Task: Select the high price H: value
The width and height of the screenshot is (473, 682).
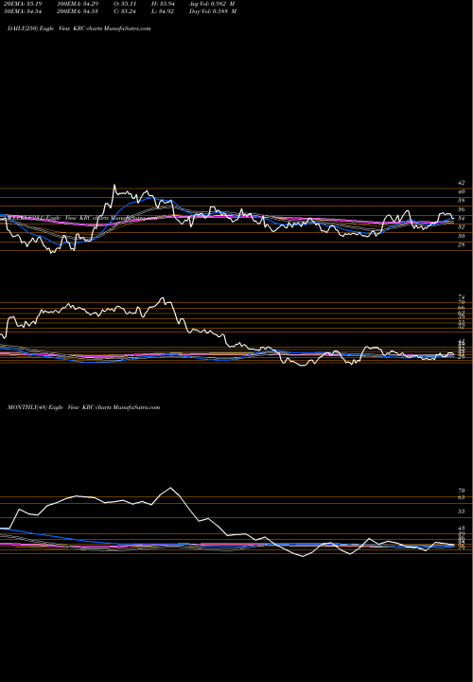Action: [x=163, y=3]
